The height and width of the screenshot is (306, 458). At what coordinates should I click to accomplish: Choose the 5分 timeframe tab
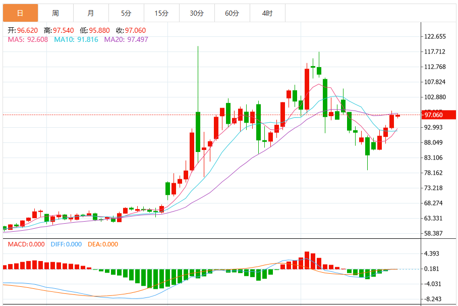tap(126, 13)
